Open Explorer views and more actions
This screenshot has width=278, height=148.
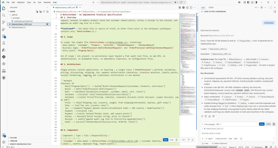[47, 7]
